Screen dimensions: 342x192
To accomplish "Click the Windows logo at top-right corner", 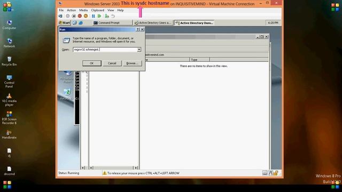I will pyautogui.click(x=335, y=7).
